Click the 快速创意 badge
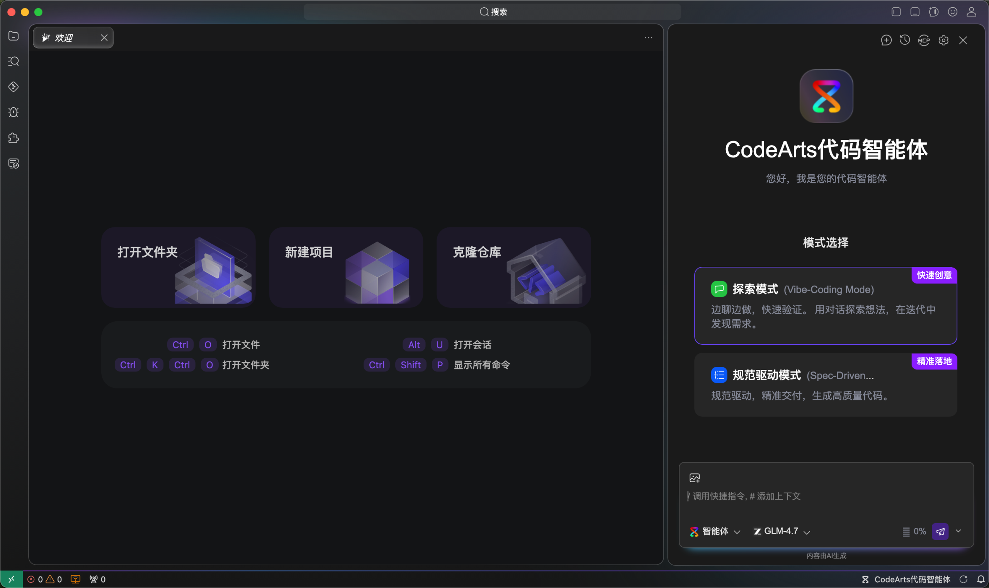 click(934, 275)
